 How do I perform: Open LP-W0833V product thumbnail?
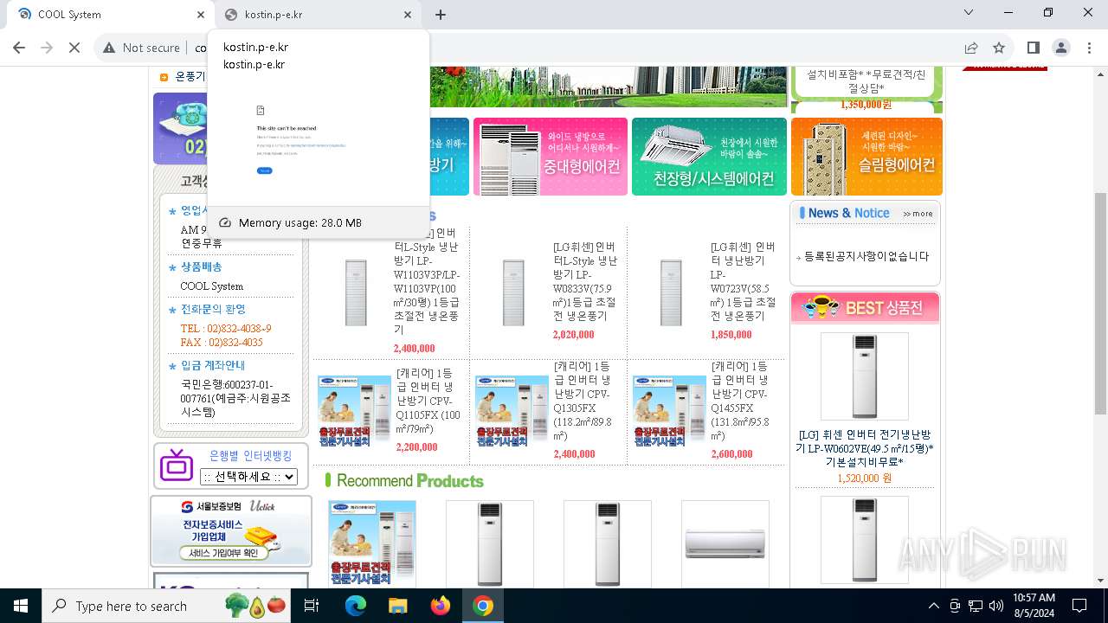coord(512,292)
